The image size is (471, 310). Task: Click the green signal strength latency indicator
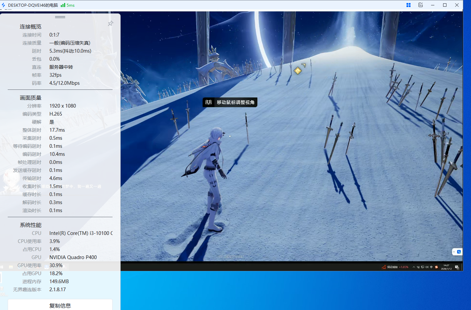[x=68, y=5]
